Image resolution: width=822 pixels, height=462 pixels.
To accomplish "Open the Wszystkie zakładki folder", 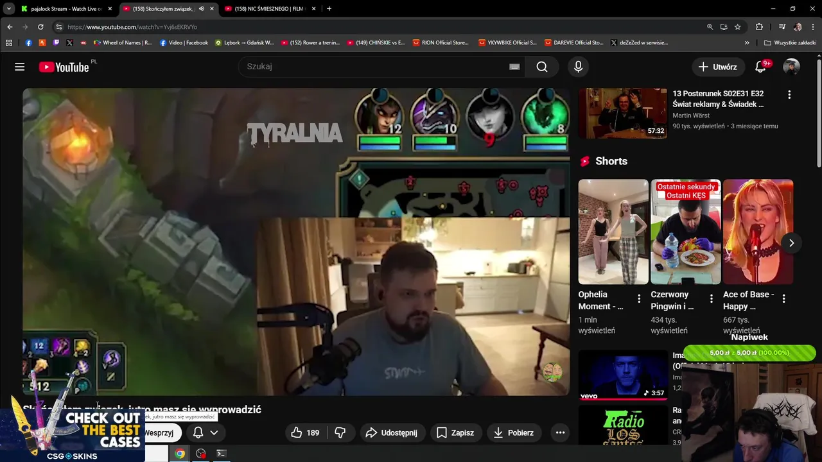I will [790, 43].
